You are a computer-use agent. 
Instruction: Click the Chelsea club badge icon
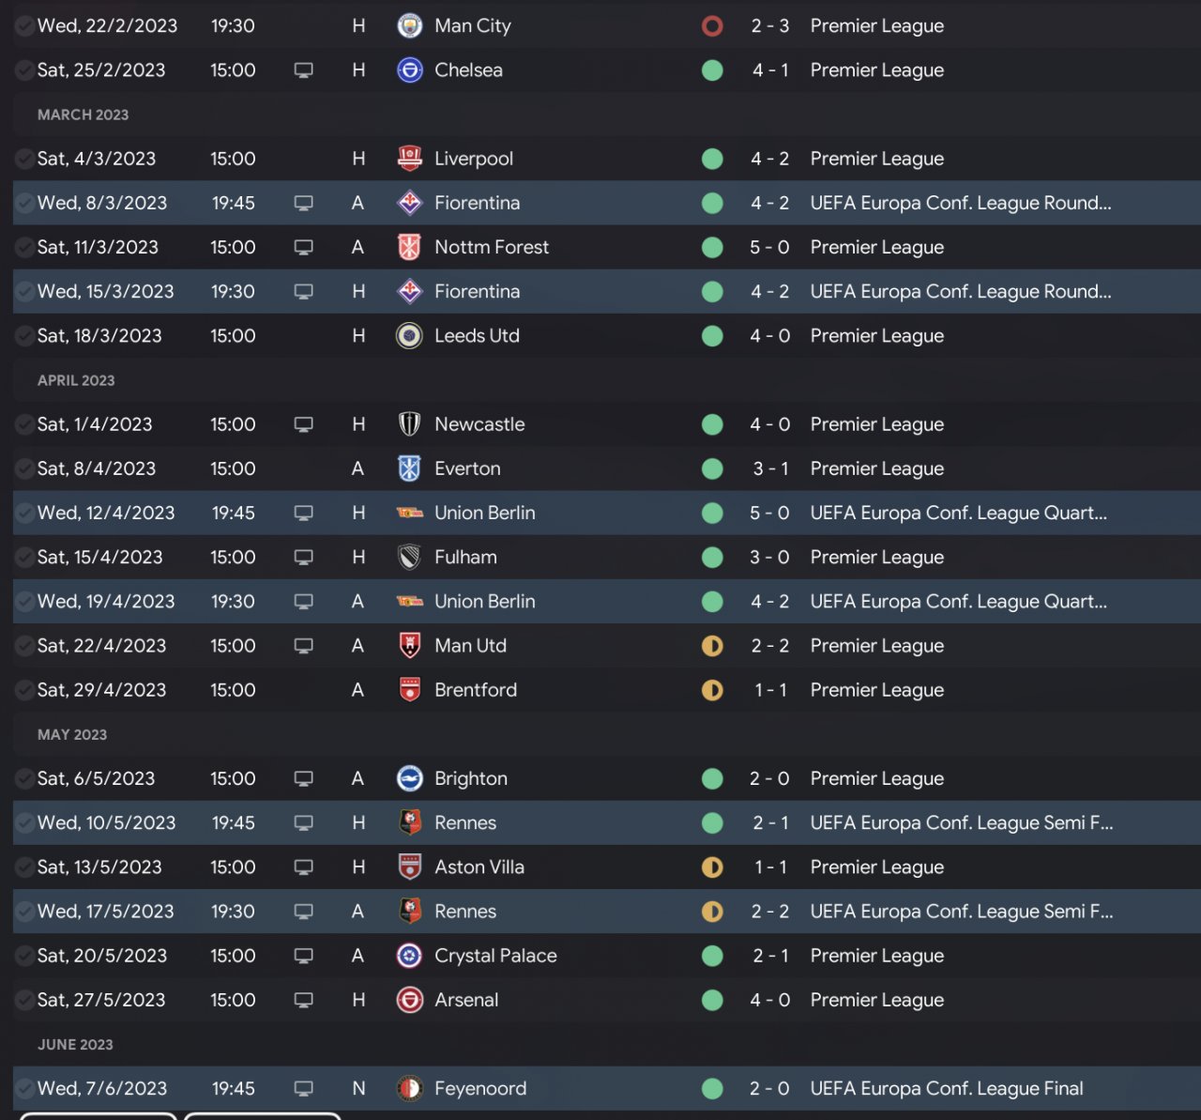click(x=410, y=70)
